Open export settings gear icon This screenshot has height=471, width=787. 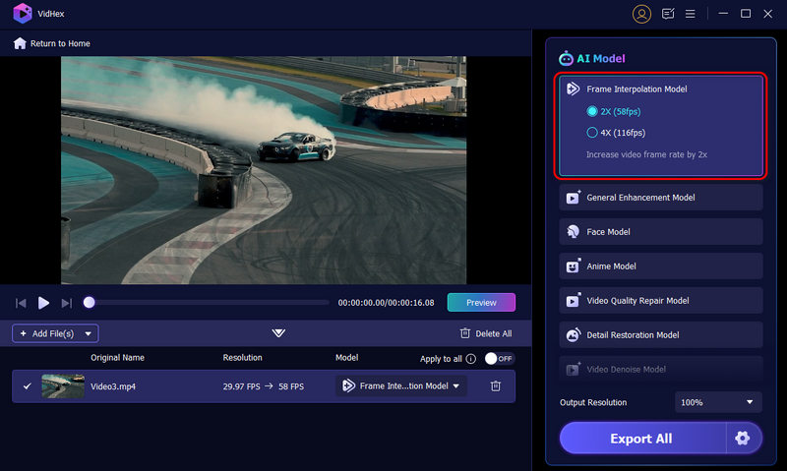click(743, 439)
